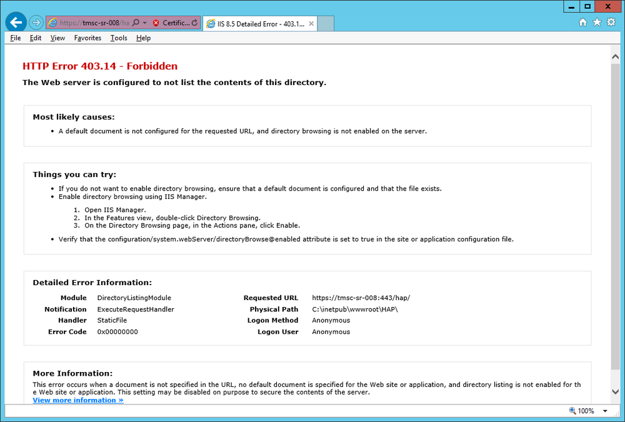This screenshot has height=422, width=625.
Task: Click the zoom level magnifier icon
Action: pos(572,410)
